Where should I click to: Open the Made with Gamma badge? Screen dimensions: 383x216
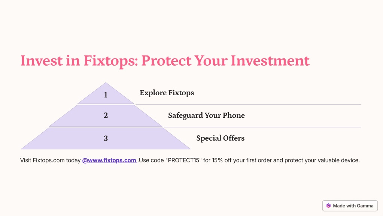tap(350, 206)
